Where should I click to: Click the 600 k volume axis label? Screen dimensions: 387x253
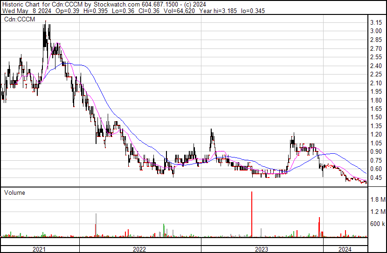click(377, 224)
